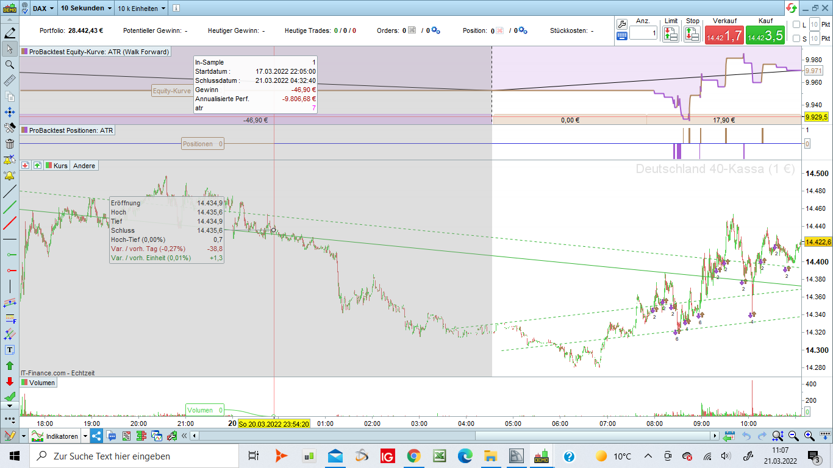Click the Stop order button
Image resolution: width=833 pixels, height=468 pixels.
692,34
